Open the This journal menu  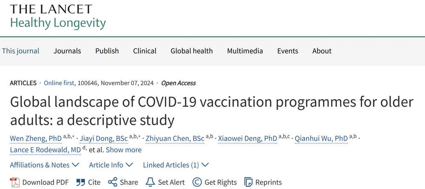20,51
